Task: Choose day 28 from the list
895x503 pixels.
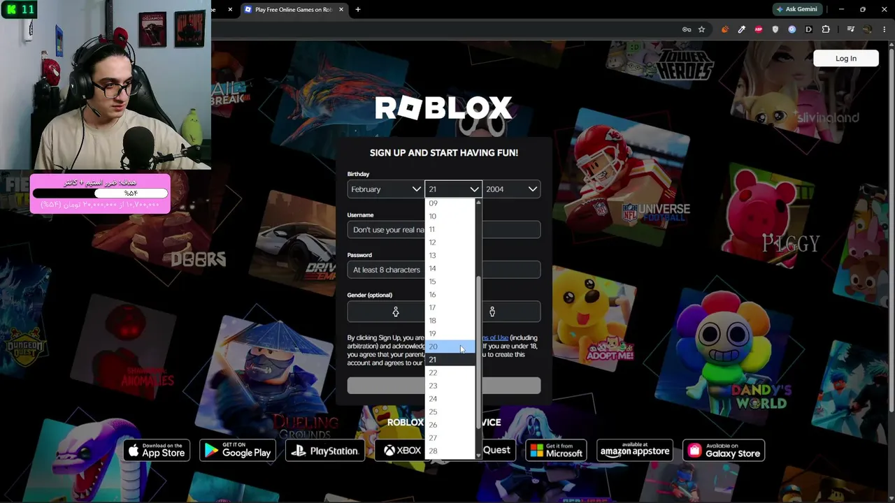Action: click(450, 451)
